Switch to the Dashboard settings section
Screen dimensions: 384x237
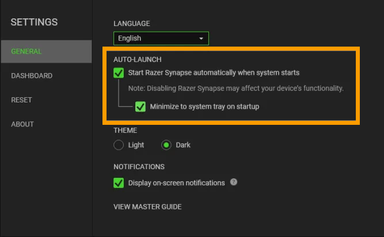point(32,75)
